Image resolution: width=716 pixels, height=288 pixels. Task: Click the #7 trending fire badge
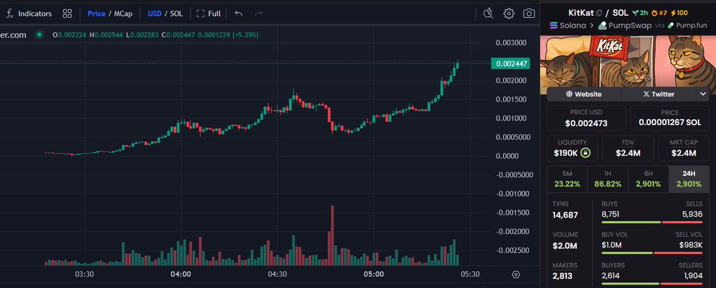tap(659, 13)
